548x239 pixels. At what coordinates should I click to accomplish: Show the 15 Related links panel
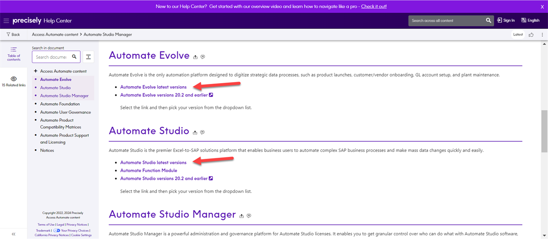coord(14,82)
